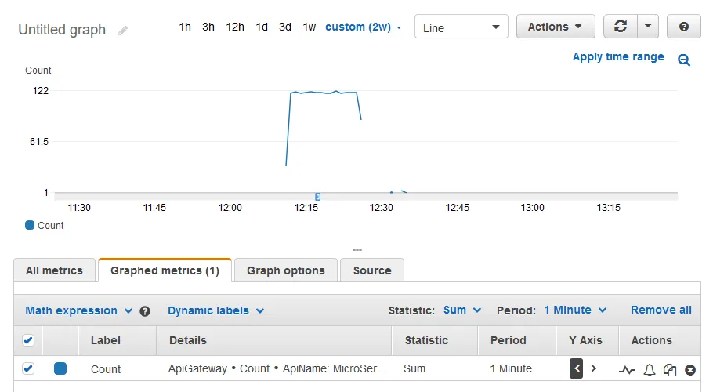The height and width of the screenshot is (392, 713).
Task: Open the Statistic Sum dropdown
Action: (x=461, y=310)
